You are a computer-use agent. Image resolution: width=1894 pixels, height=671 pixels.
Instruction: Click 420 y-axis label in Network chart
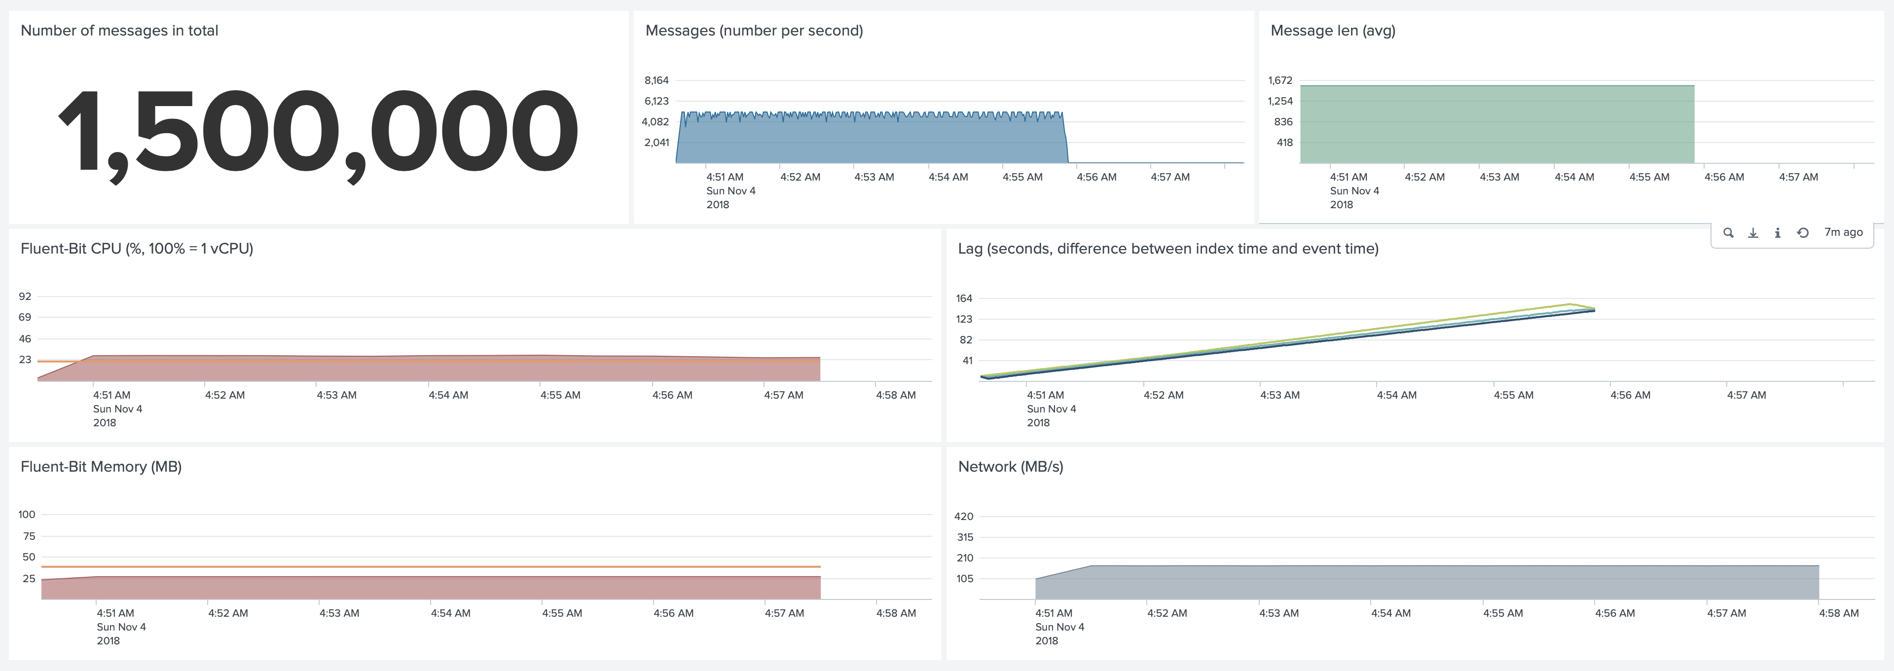964,517
